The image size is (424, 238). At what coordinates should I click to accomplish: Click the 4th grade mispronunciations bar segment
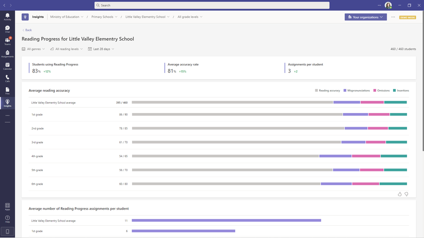coord(335,156)
